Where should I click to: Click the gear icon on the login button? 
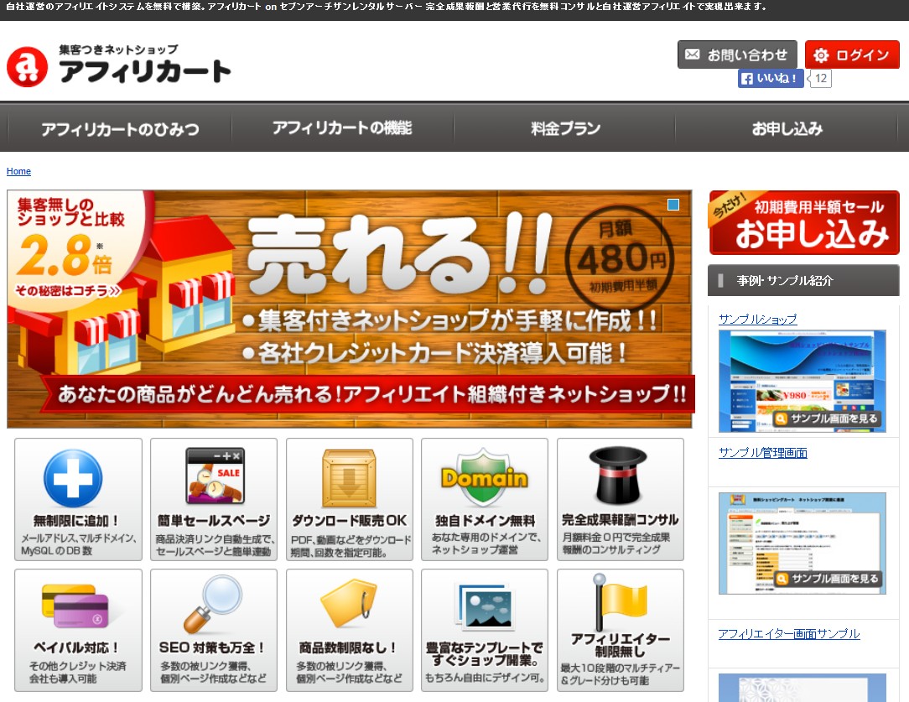click(821, 55)
